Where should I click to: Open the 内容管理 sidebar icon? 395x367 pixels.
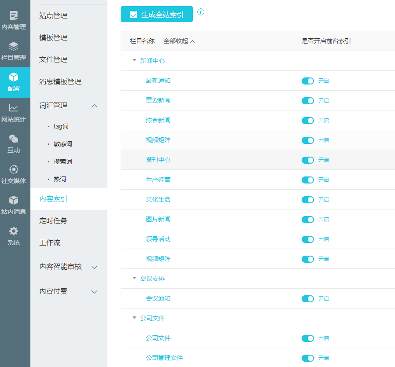[14, 16]
